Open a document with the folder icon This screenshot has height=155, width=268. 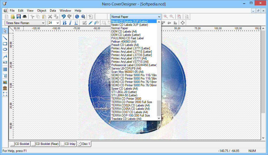(13, 17)
